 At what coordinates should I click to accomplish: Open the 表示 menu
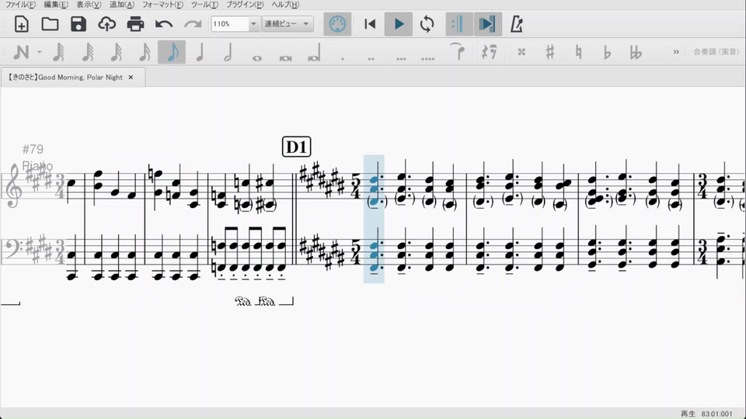(x=89, y=5)
